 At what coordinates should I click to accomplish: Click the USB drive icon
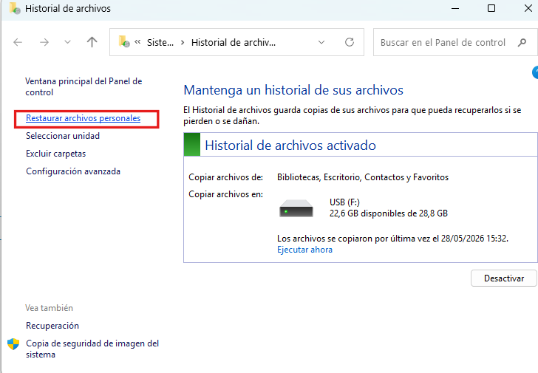[x=296, y=208]
